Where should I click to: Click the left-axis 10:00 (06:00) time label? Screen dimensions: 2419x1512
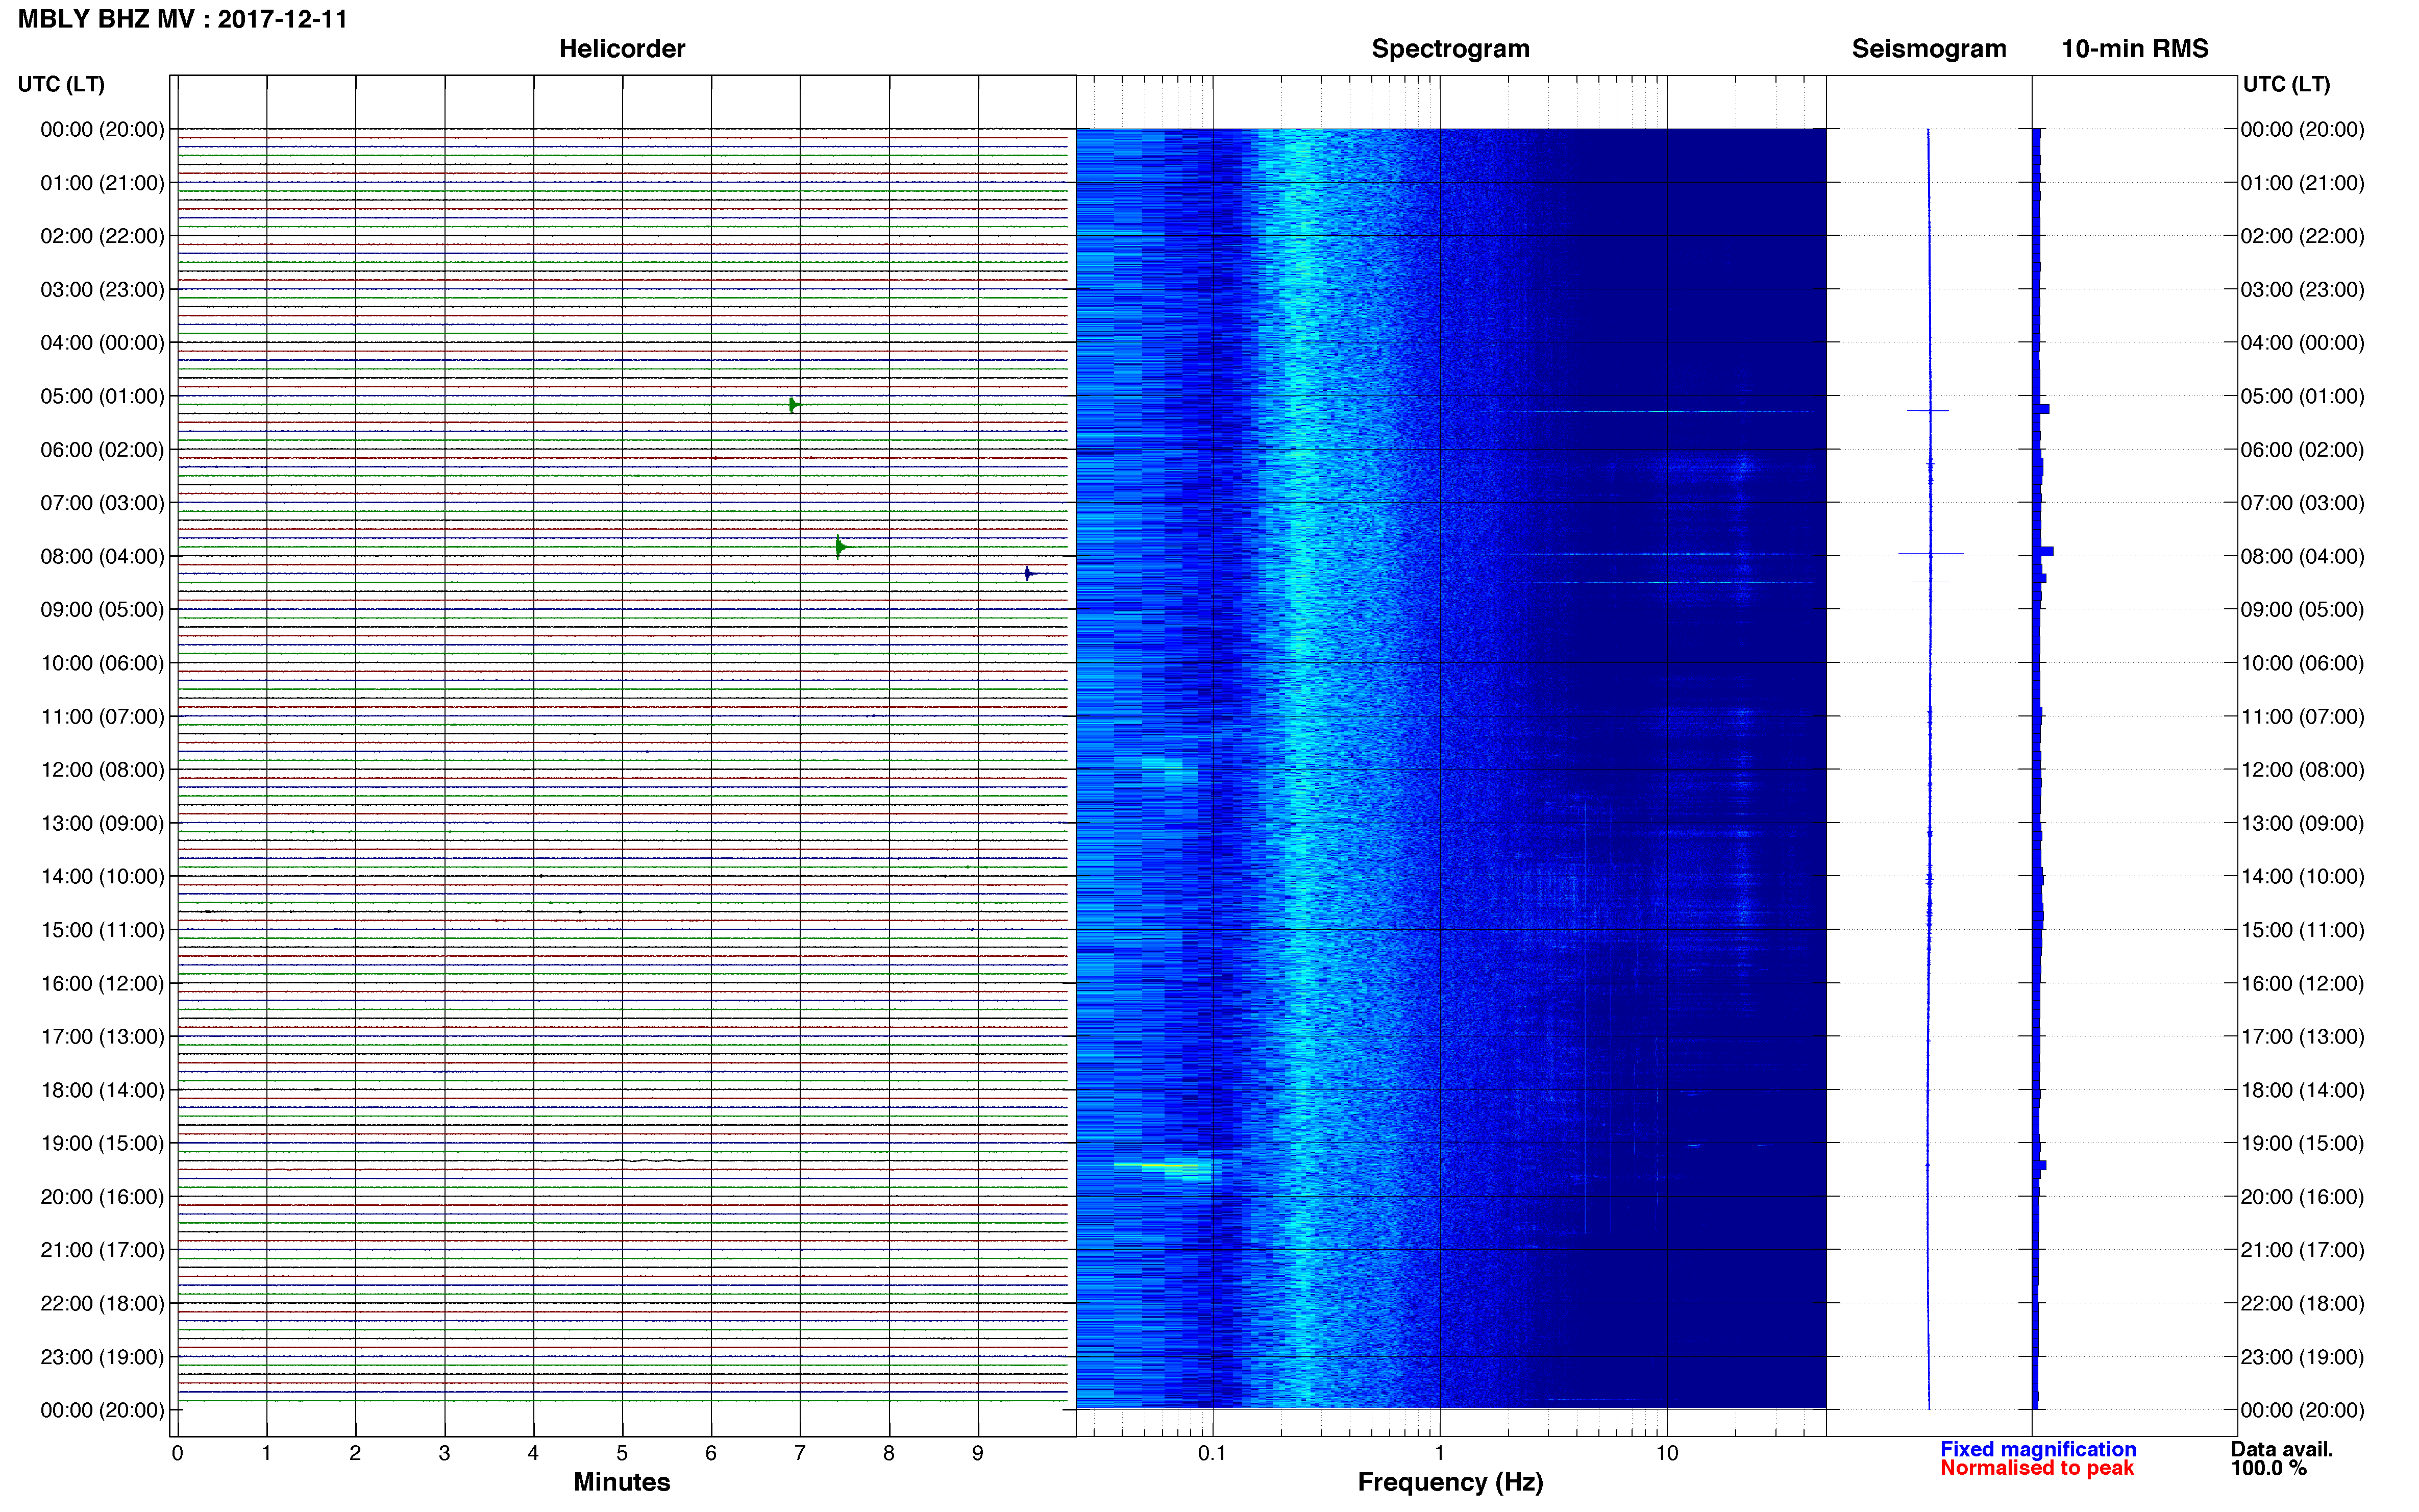[102, 663]
